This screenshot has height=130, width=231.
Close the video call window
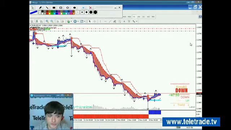(68, 95)
